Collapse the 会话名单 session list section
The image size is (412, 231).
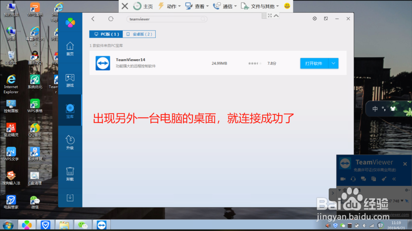[x=339, y=190]
